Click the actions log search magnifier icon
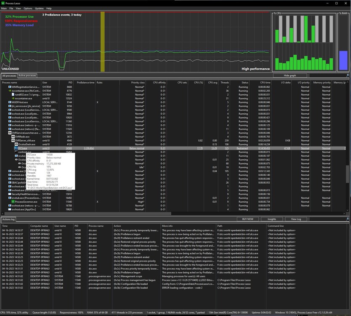 tap(348, 219)
